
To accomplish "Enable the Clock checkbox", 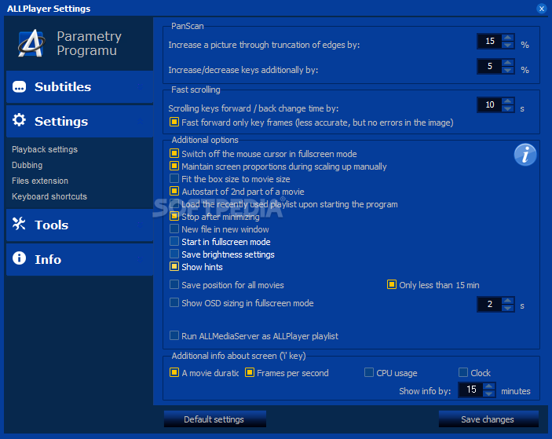I will click(x=463, y=372).
